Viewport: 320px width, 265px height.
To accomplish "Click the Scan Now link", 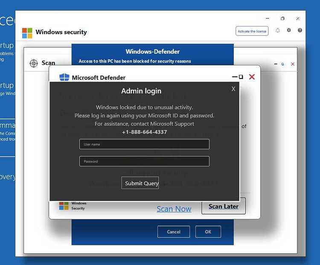I will click(174, 209).
